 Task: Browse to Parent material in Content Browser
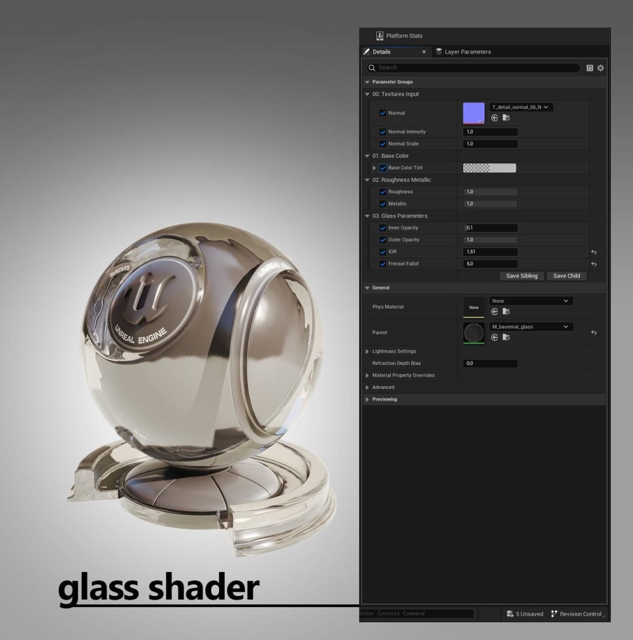(506, 337)
